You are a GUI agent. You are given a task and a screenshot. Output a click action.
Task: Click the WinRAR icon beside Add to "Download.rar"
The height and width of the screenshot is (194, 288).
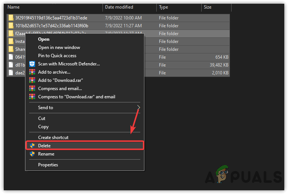tap(32, 80)
